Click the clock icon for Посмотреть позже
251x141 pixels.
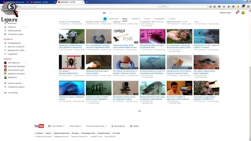point(5,34)
